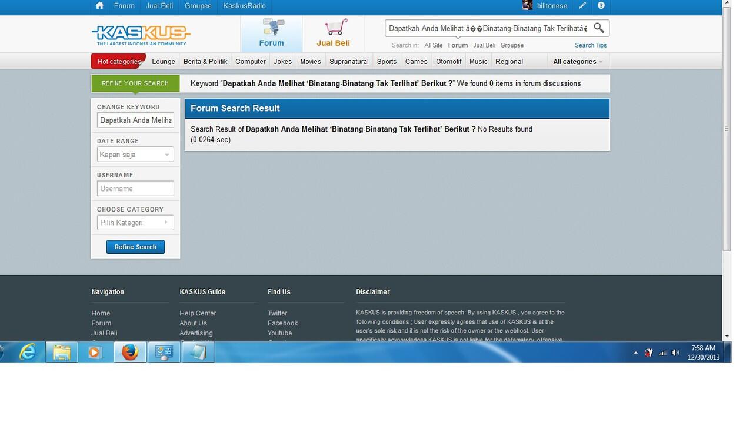753x423 pixels.
Task: Open the Regional category
Action: pyautogui.click(x=509, y=62)
